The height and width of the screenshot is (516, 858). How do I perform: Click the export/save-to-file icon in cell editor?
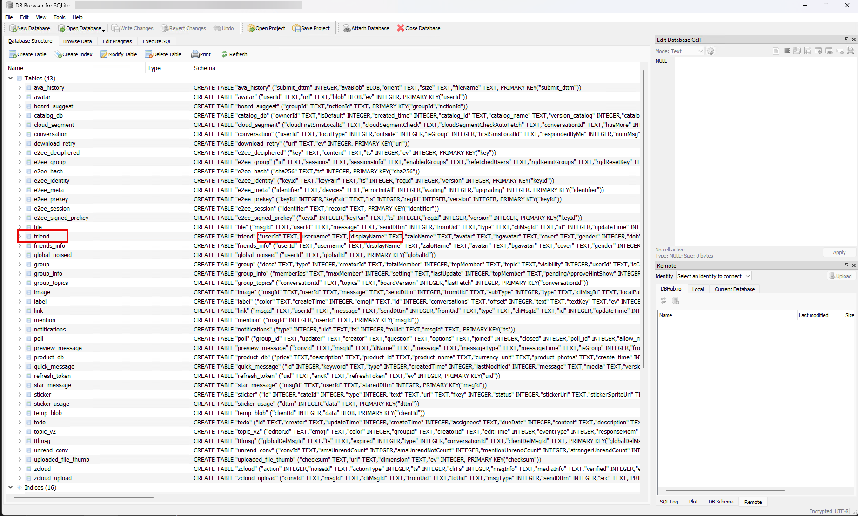(x=808, y=51)
